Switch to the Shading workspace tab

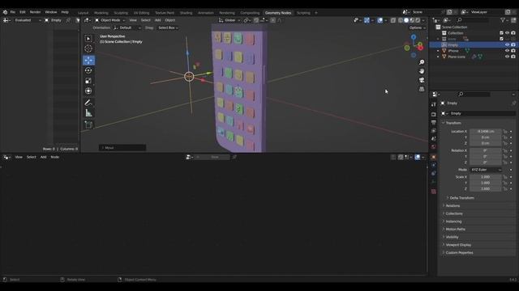coord(186,13)
